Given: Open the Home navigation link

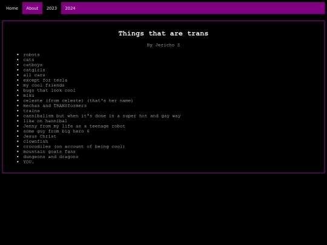Looking at the screenshot, I should point(12,8).
